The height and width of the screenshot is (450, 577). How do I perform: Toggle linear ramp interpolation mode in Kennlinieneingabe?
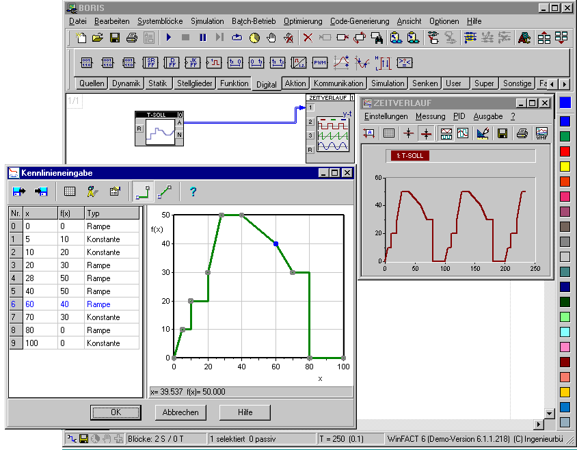tap(165, 191)
